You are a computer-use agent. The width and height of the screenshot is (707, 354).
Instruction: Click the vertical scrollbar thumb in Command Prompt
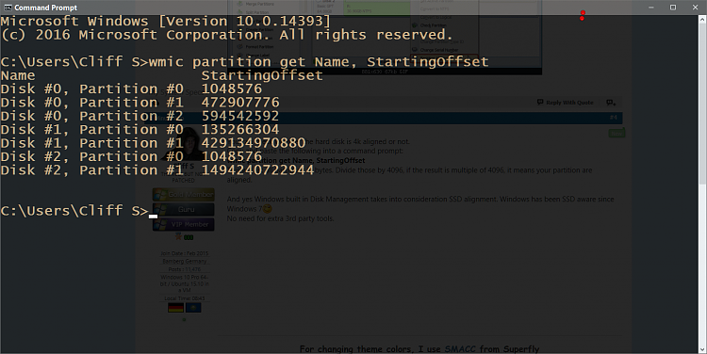[702, 104]
